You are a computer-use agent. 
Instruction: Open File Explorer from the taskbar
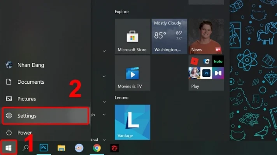point(61,148)
